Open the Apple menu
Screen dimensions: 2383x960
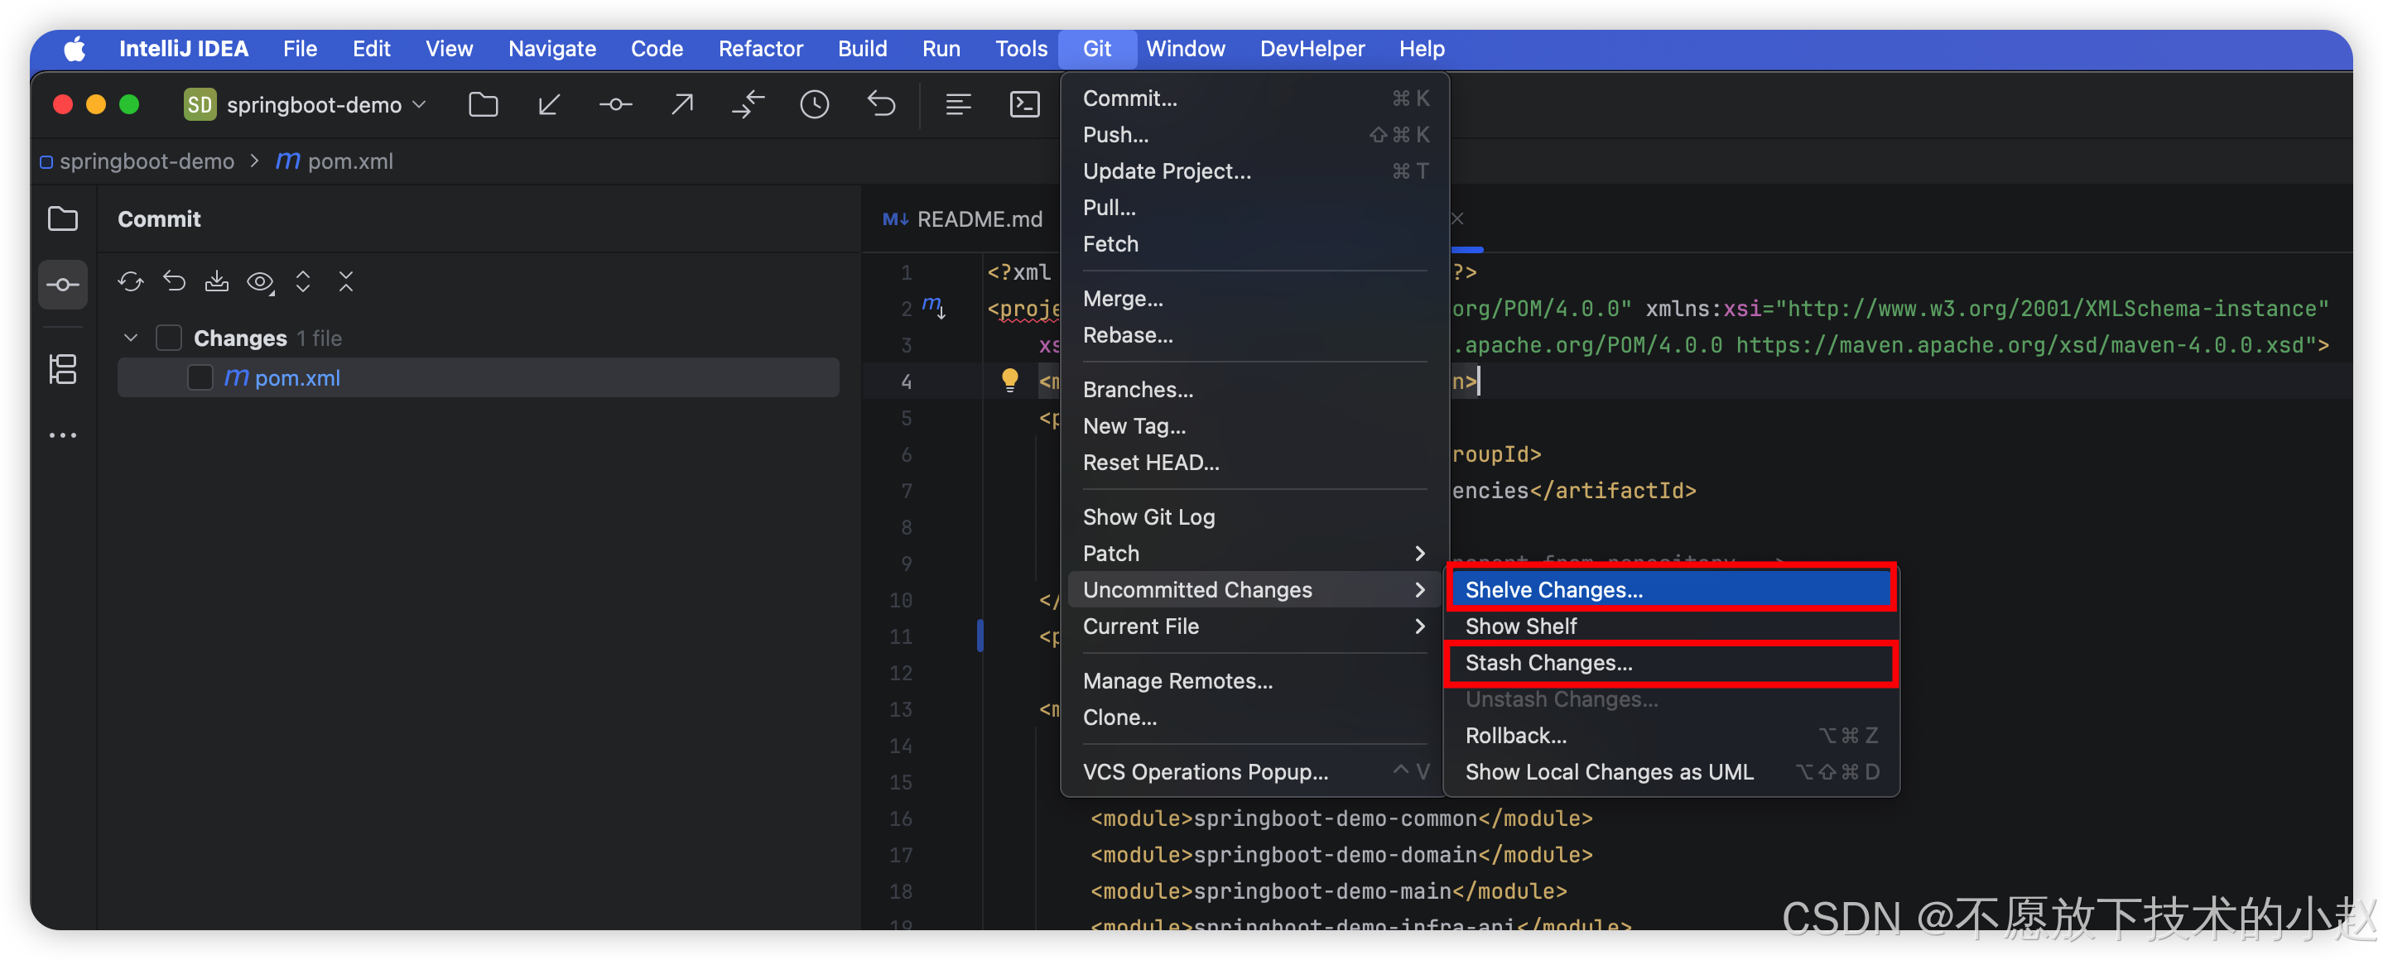click(x=74, y=49)
